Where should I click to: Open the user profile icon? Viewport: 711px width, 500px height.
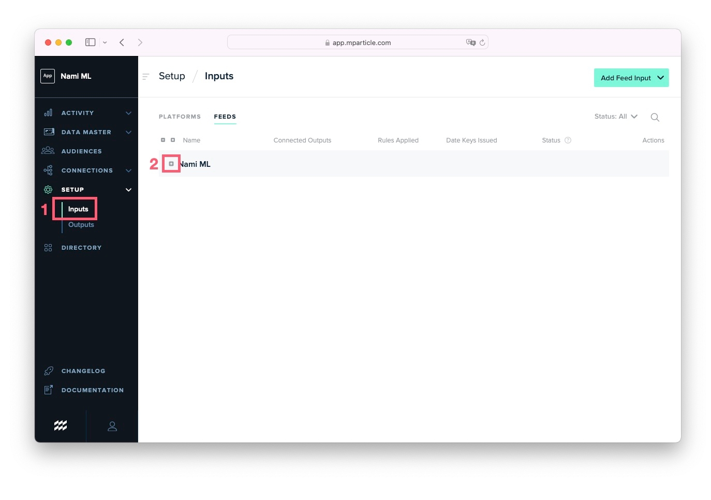click(x=112, y=426)
